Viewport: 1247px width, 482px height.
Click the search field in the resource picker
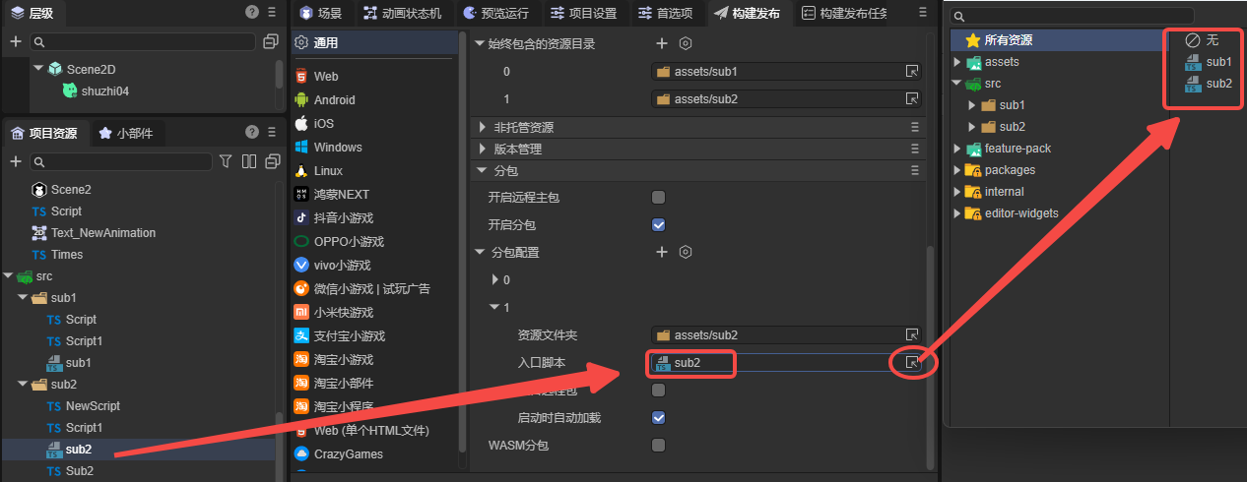[x=1074, y=16]
